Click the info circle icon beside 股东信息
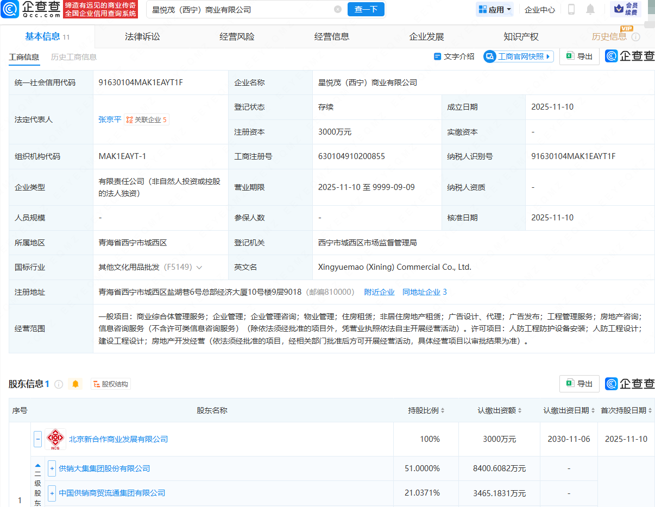The width and height of the screenshot is (655, 507). click(x=58, y=384)
